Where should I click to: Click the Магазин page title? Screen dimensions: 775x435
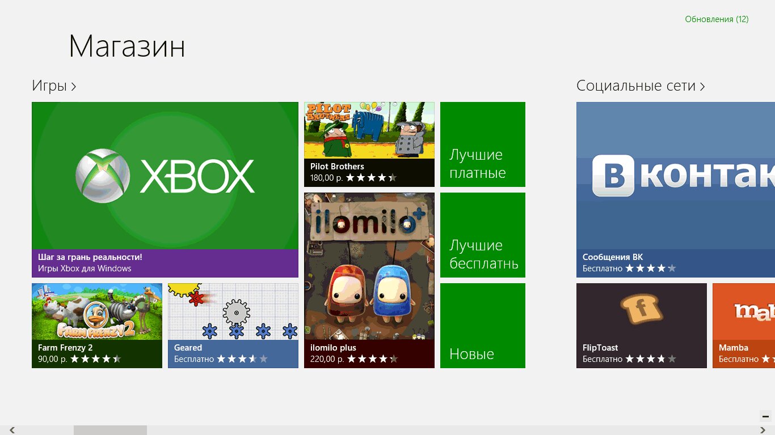coord(127,46)
